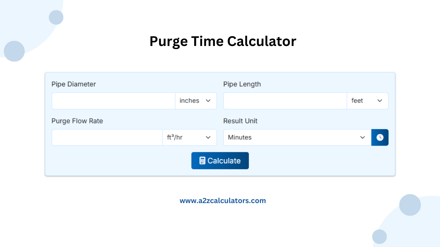Image resolution: width=440 pixels, height=247 pixels.
Task: Click the Purge Time Calculator heading
Action: (223, 41)
